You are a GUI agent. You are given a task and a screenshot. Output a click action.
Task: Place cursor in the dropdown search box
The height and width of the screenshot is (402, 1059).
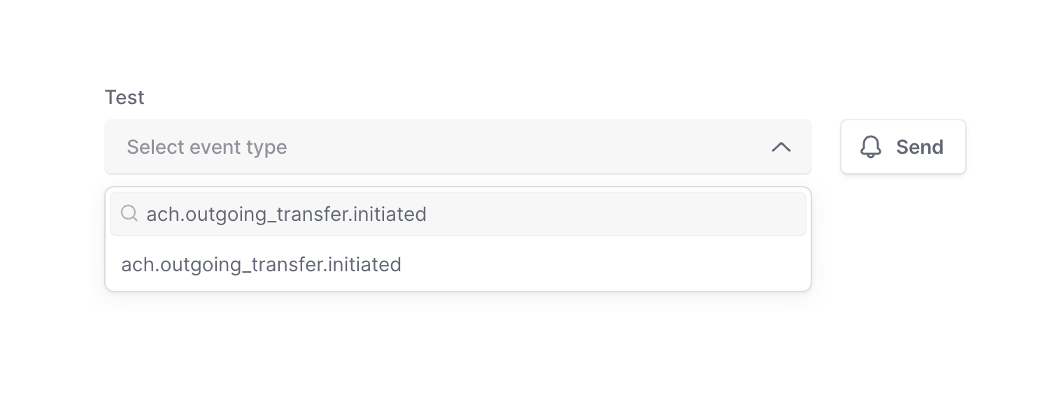click(x=457, y=214)
